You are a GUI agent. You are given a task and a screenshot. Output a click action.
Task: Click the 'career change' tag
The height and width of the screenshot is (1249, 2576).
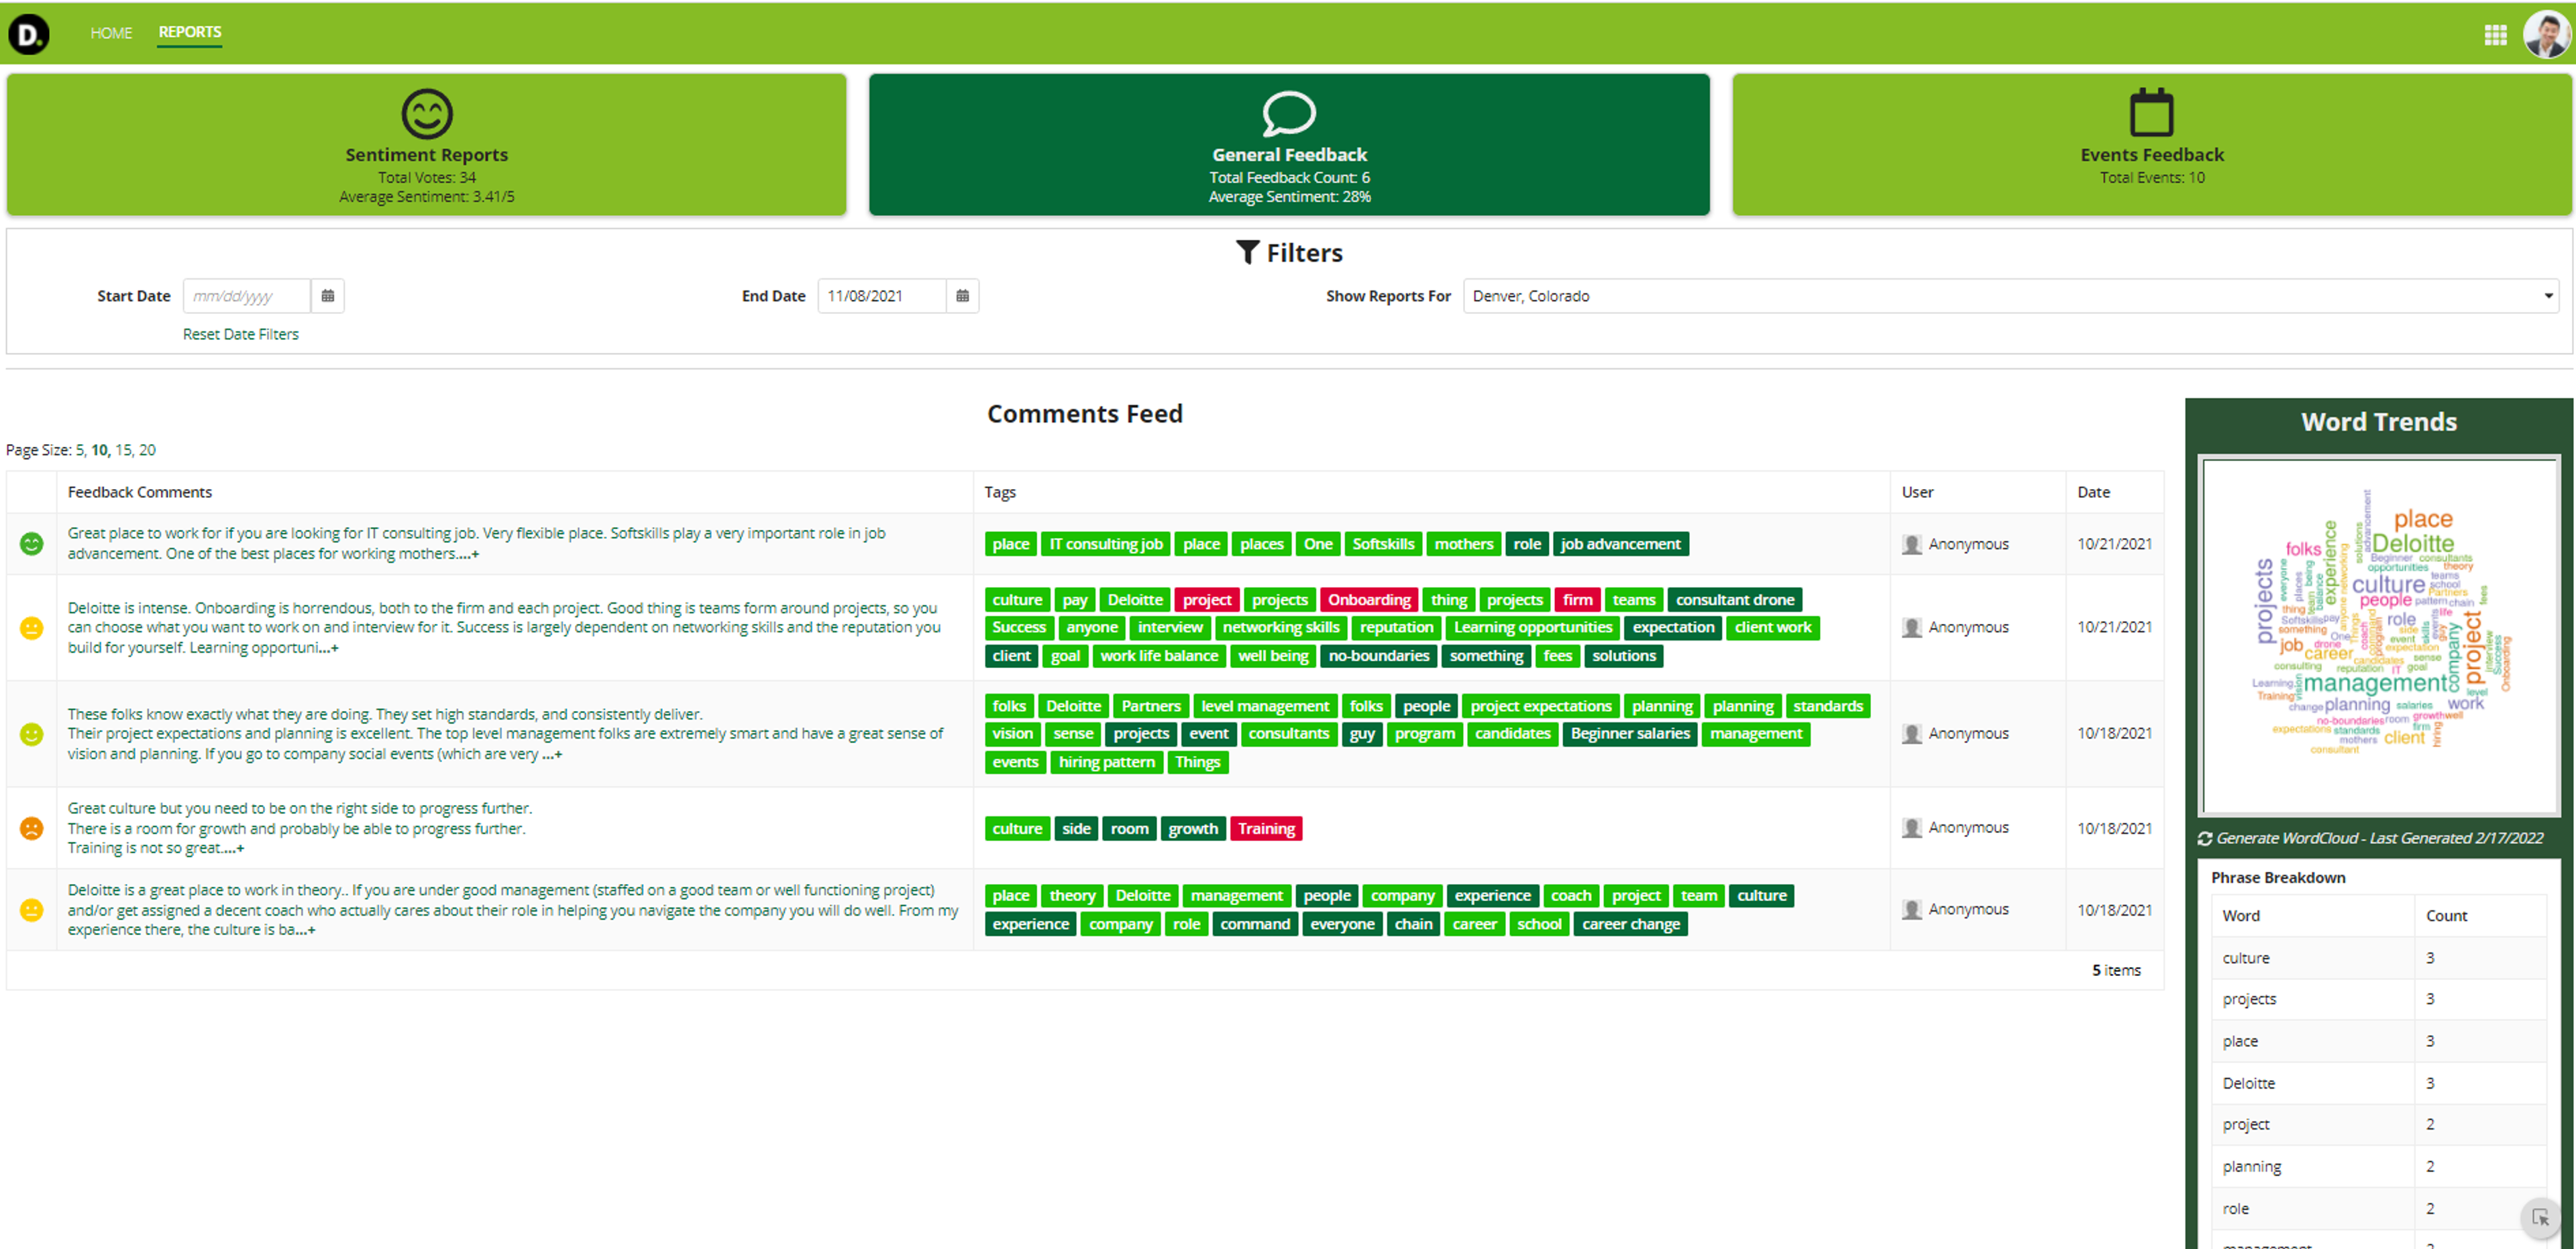[x=1630, y=924]
